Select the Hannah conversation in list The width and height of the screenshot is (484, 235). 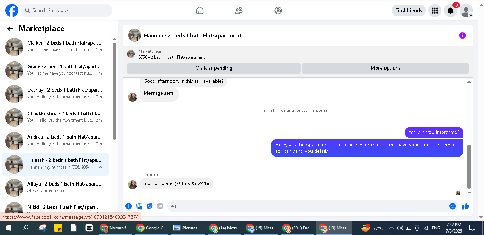click(56, 164)
